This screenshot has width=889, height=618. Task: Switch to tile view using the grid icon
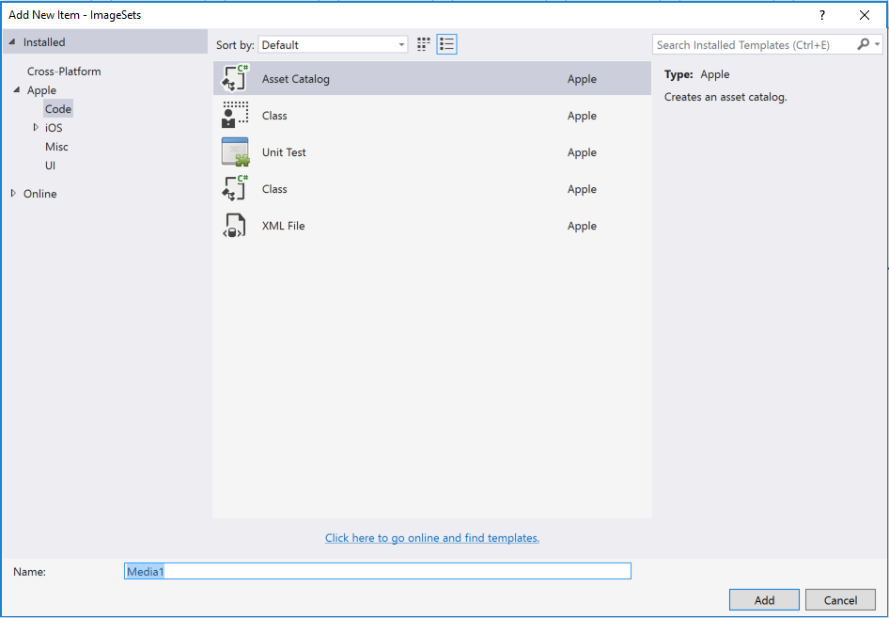[x=422, y=43]
